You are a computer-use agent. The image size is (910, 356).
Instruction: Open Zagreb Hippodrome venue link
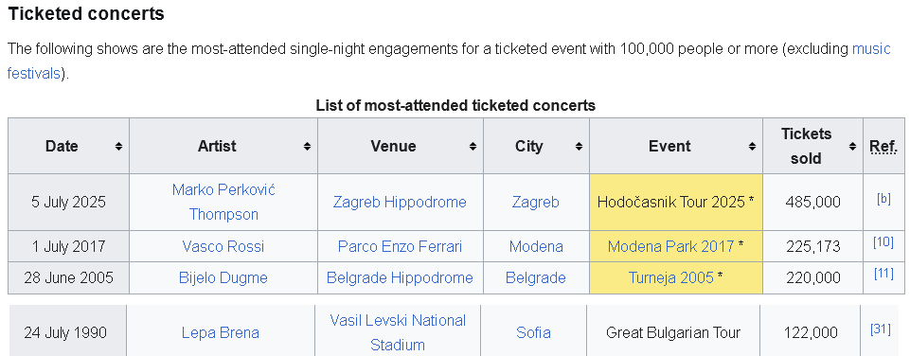click(400, 202)
